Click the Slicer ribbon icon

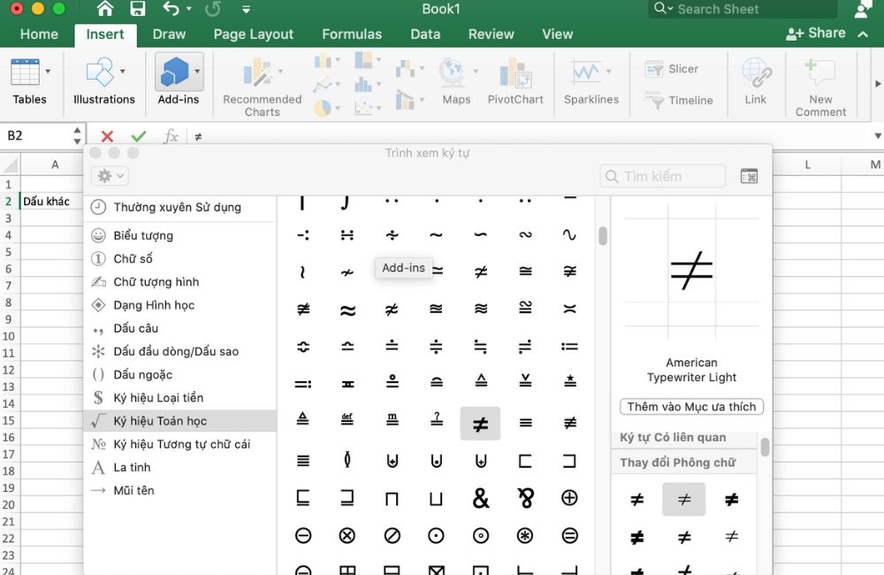[674, 68]
